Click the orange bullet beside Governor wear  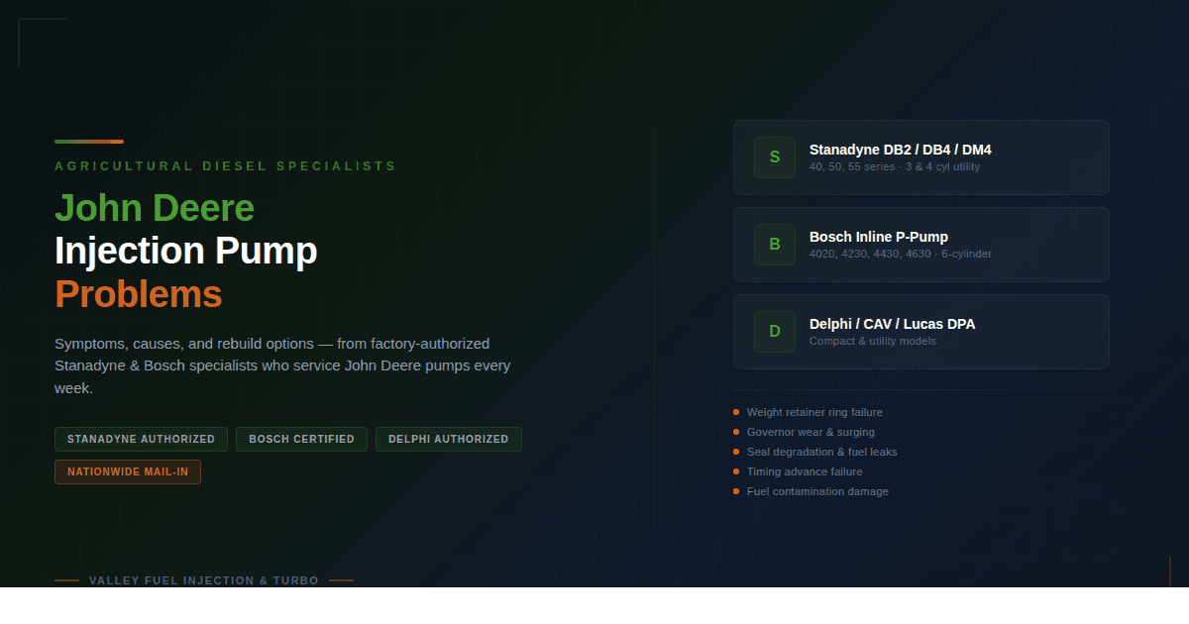click(x=736, y=432)
